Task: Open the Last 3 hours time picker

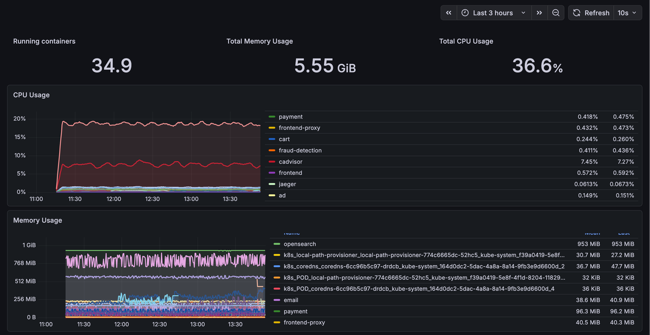Action: click(x=494, y=13)
